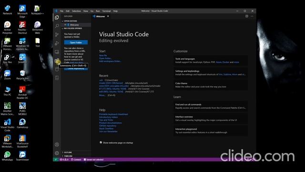This screenshot has width=305, height=172.
Task: Click Interface overview card
Action: pyautogui.click(x=211, y=118)
